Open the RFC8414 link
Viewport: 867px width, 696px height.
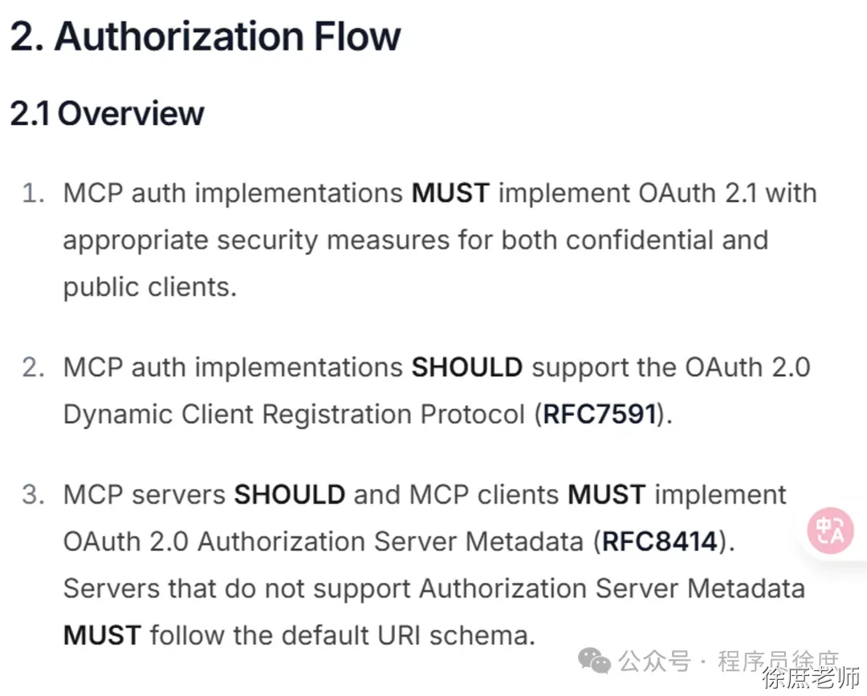point(659,541)
